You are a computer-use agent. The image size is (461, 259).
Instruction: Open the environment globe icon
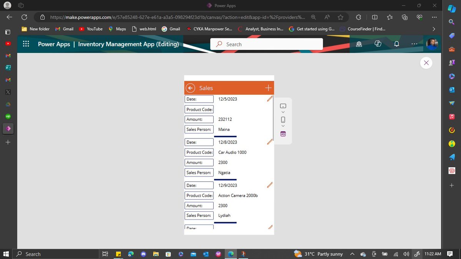(x=359, y=44)
